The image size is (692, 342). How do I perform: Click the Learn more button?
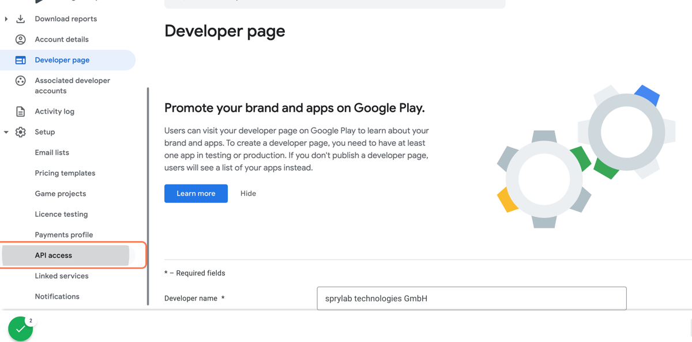point(196,193)
